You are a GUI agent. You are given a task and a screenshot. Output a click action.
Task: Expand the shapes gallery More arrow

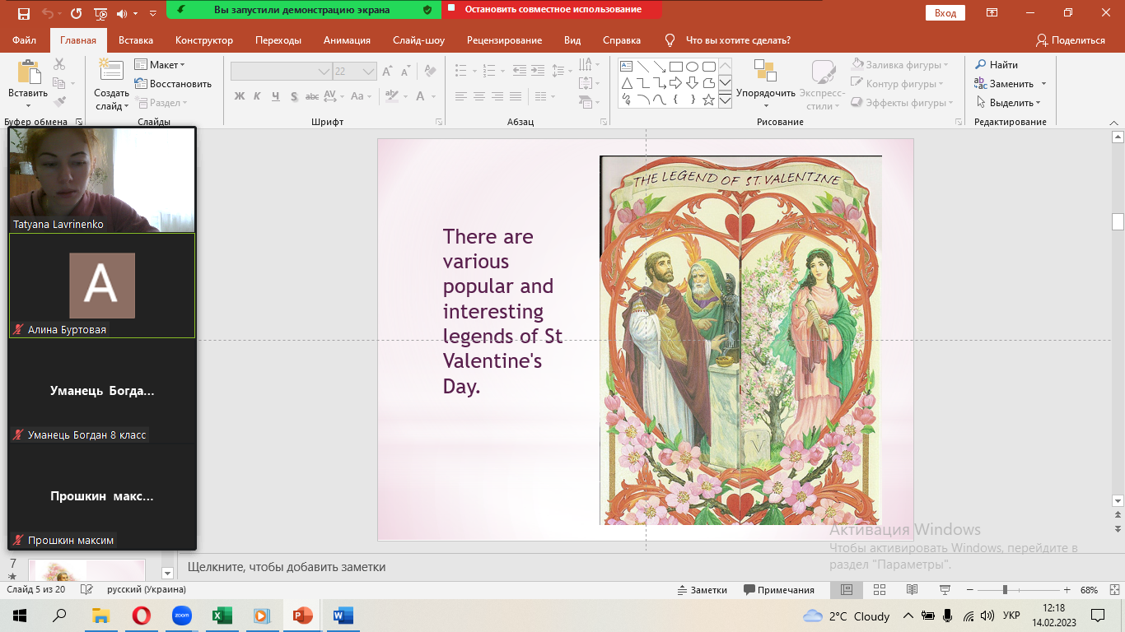click(x=726, y=100)
